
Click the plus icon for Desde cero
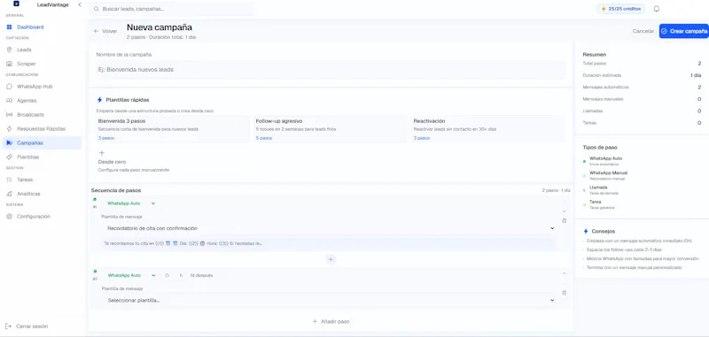tap(102, 153)
